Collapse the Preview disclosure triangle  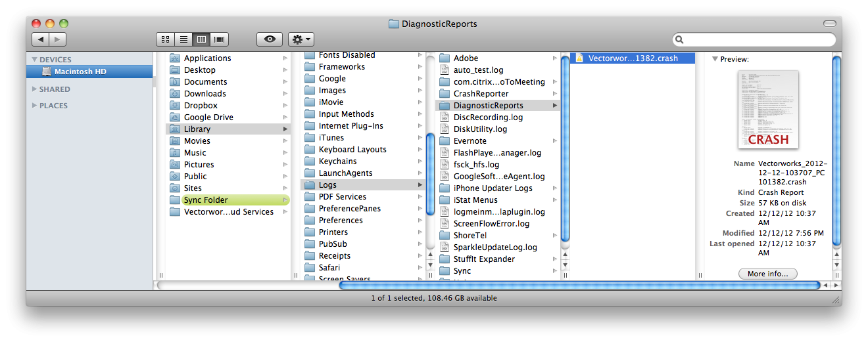pyautogui.click(x=715, y=59)
